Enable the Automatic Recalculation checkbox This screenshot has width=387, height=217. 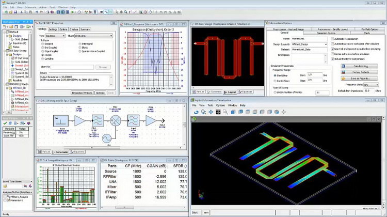point(332,39)
